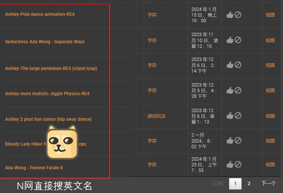Select current page 1 button

click(x=235, y=184)
